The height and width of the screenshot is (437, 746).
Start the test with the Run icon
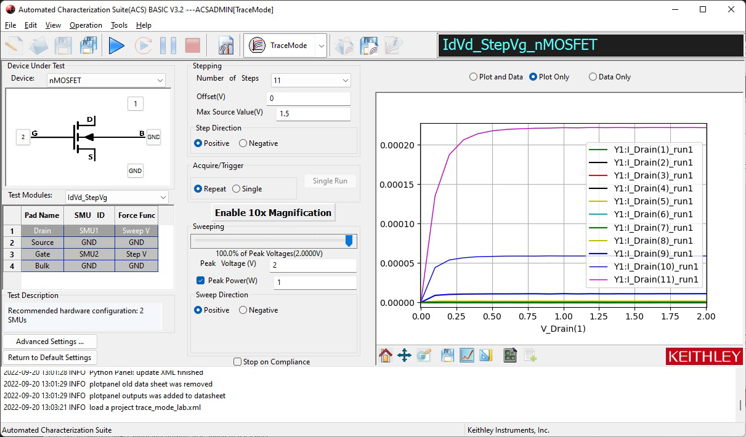116,46
